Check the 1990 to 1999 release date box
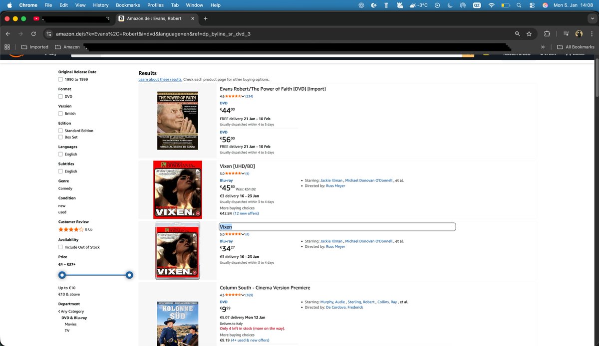599x346 pixels. pyautogui.click(x=60, y=79)
